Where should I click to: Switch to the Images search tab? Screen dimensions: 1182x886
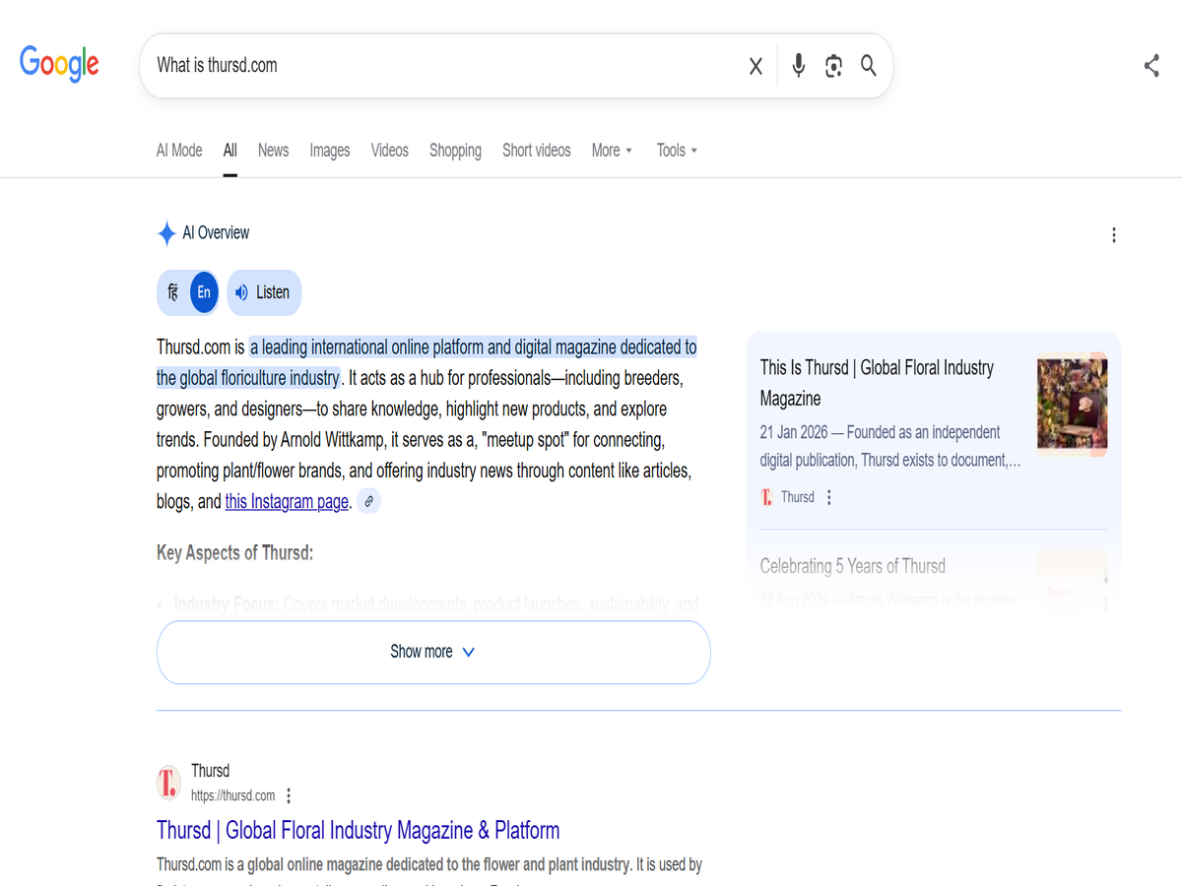tap(329, 150)
